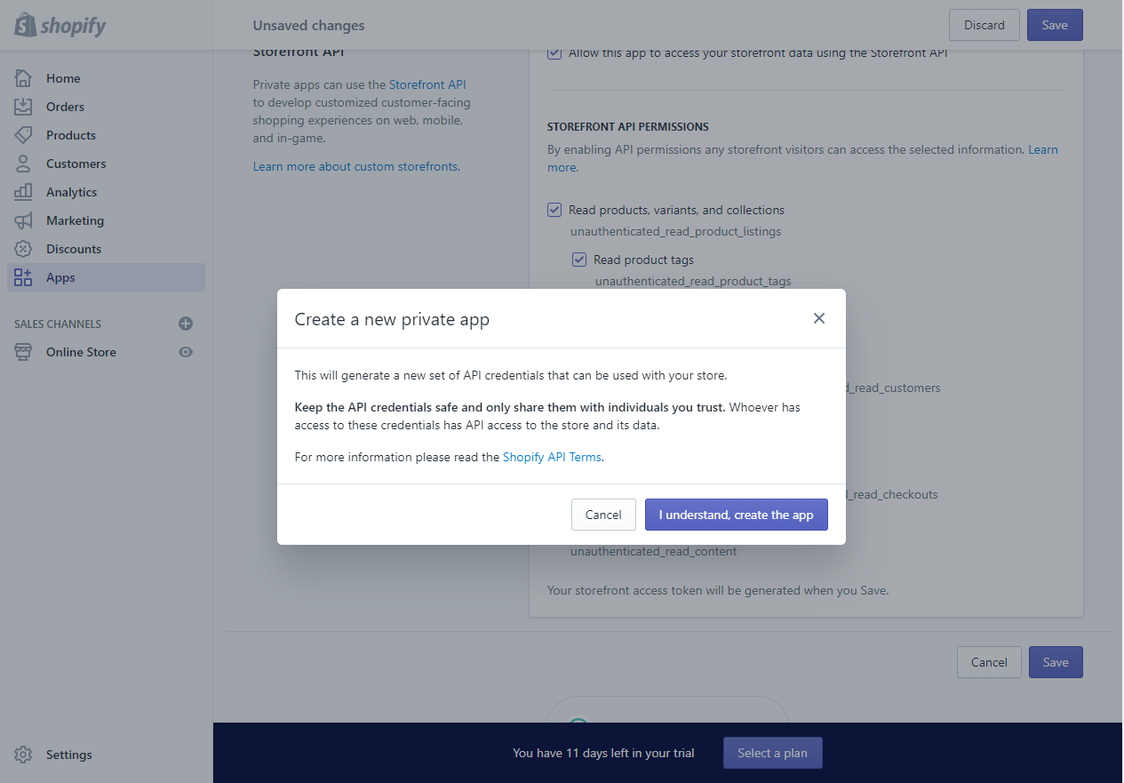Open the Shopify API Terms link
Image resolution: width=1124 pixels, height=783 pixels.
552,457
